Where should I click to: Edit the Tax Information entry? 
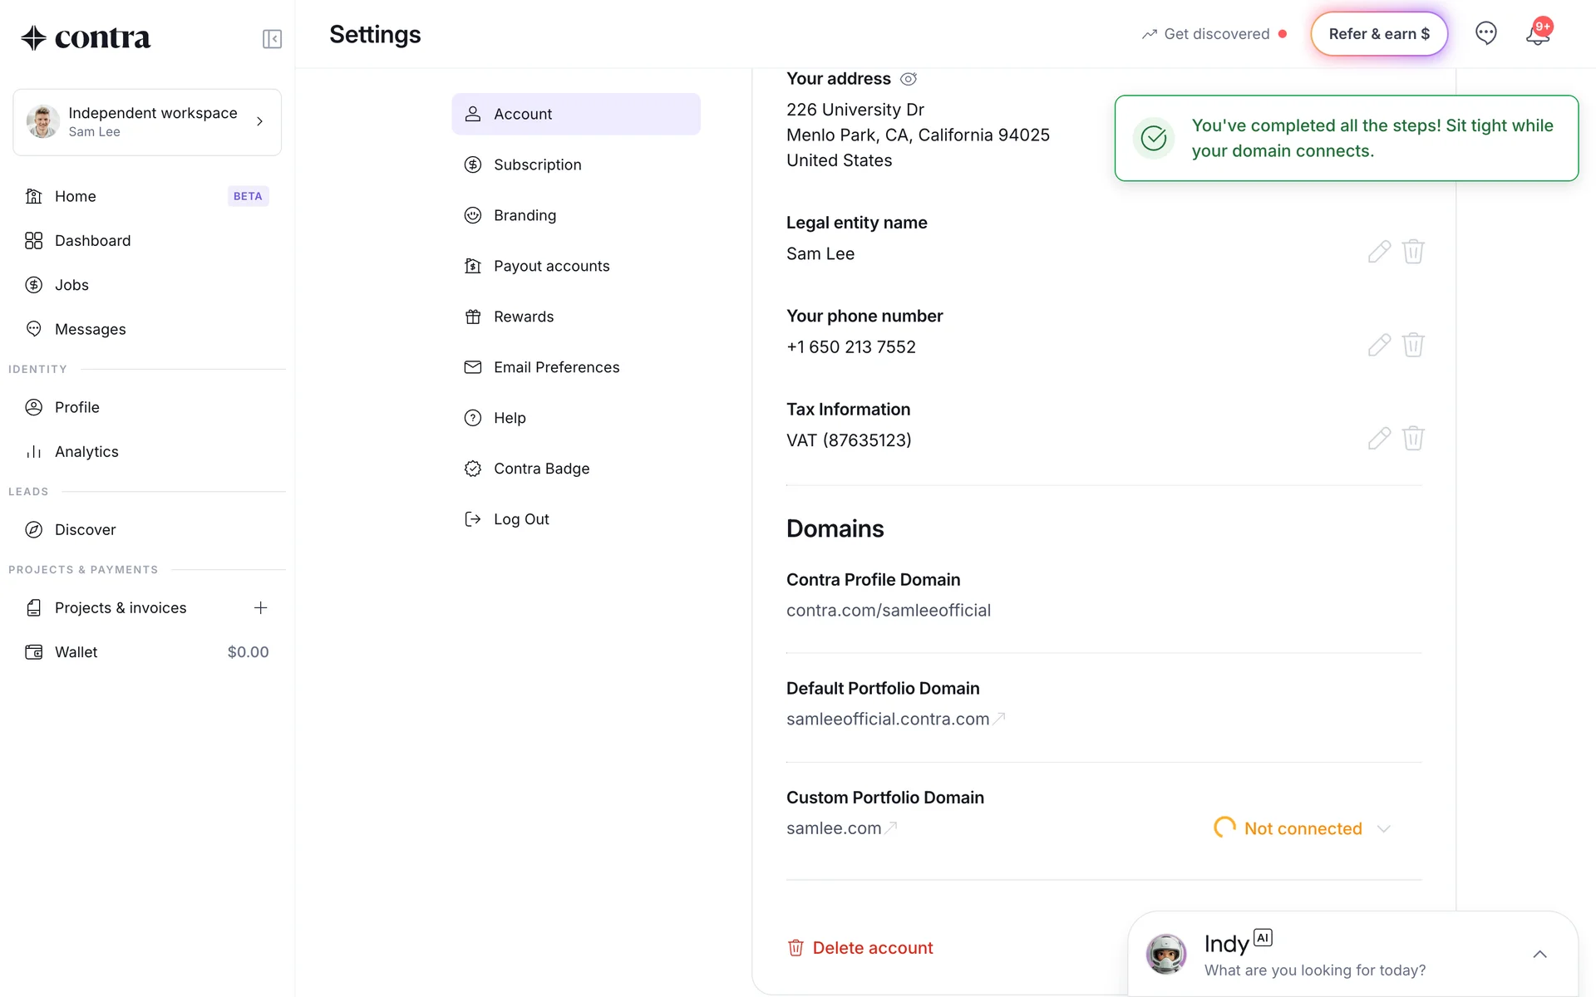[x=1379, y=439]
